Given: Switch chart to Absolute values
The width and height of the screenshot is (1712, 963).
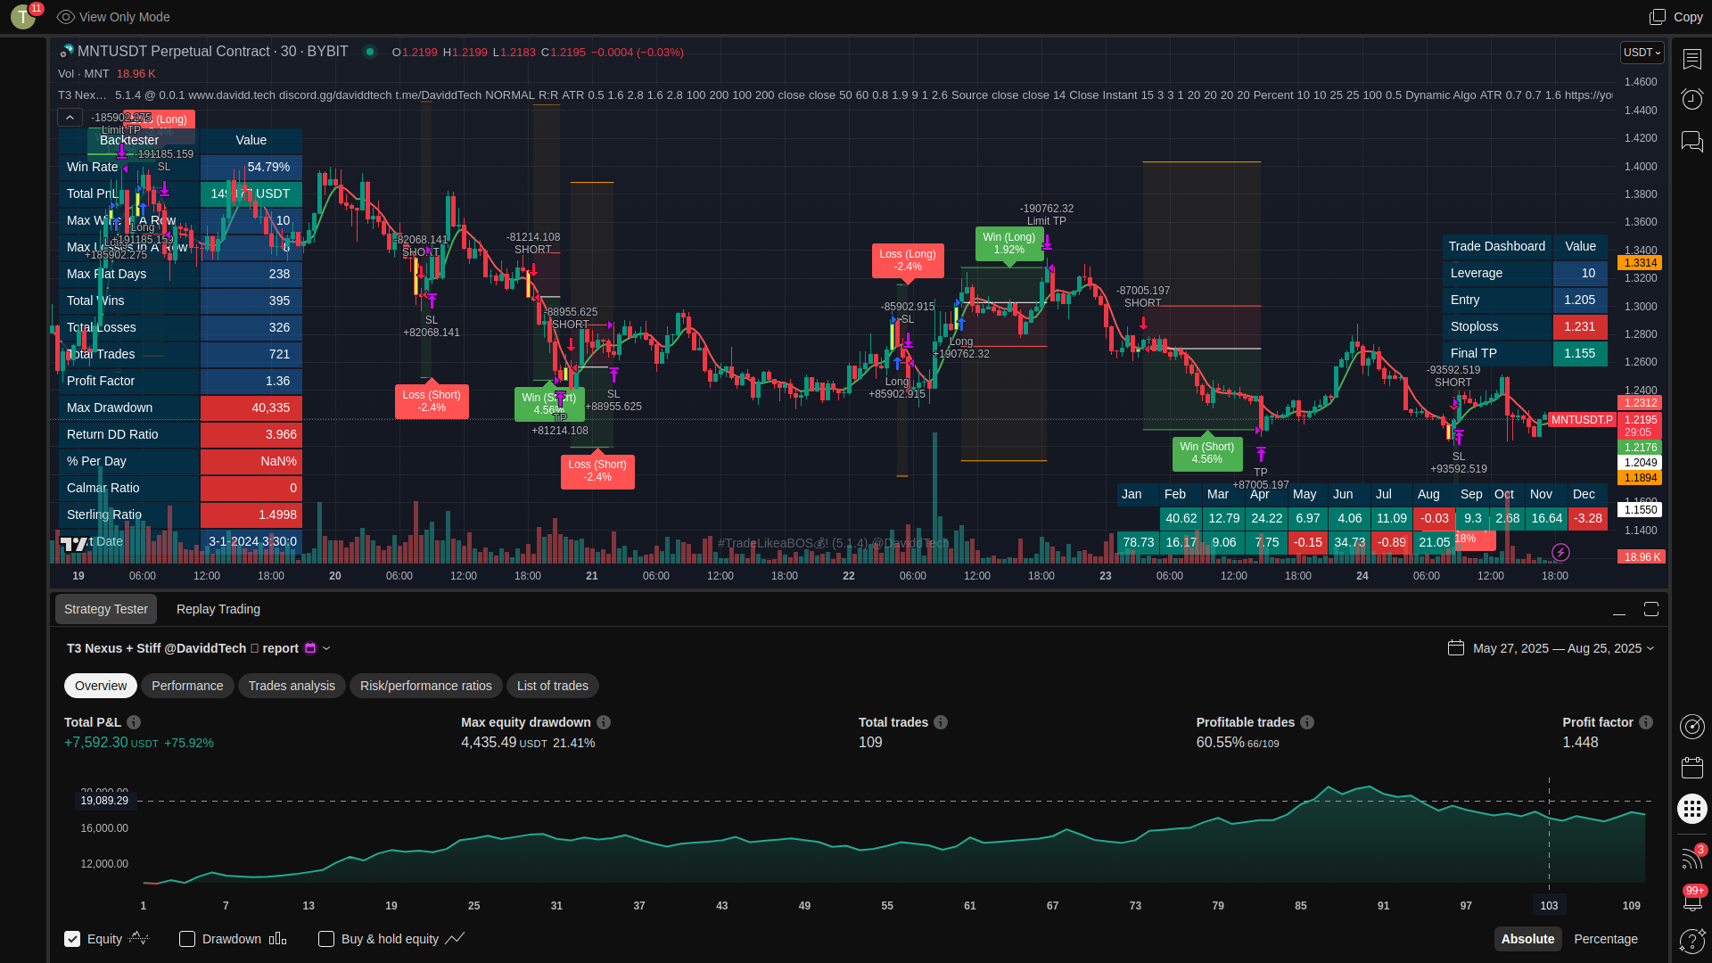Looking at the screenshot, I should click(x=1527, y=939).
